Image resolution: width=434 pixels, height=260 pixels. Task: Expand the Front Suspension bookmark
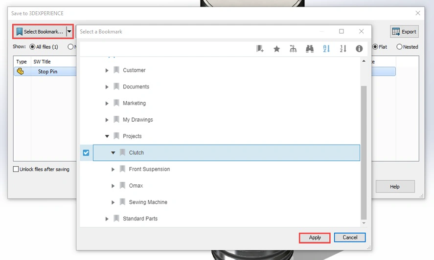pos(113,169)
